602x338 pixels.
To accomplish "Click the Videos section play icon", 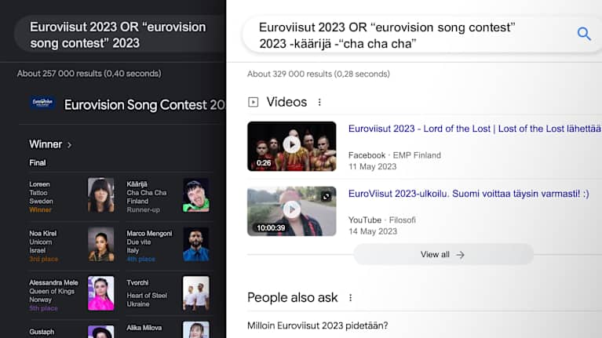I will [254, 102].
